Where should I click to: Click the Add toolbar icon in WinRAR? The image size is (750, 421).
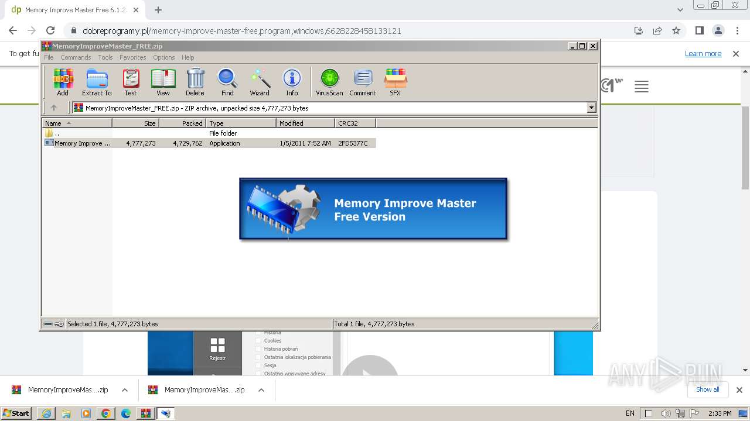[x=63, y=82]
